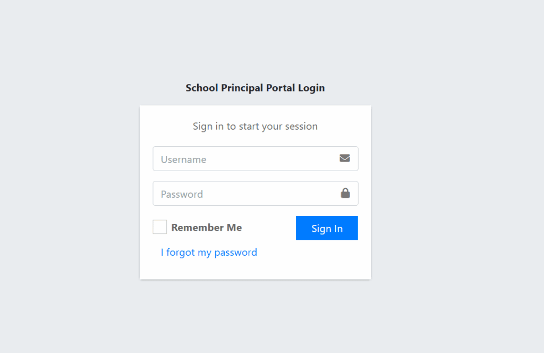Click the blue Sign In button

point(327,228)
